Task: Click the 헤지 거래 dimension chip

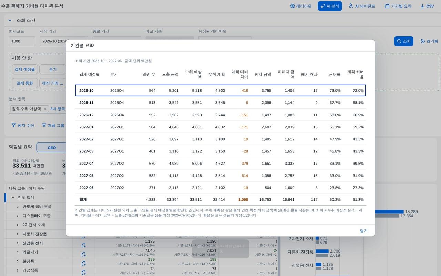Action: click(x=52, y=83)
